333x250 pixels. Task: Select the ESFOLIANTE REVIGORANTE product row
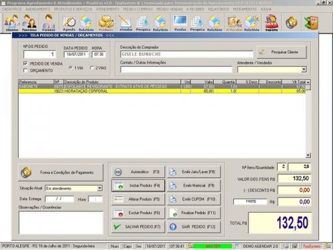point(162,87)
